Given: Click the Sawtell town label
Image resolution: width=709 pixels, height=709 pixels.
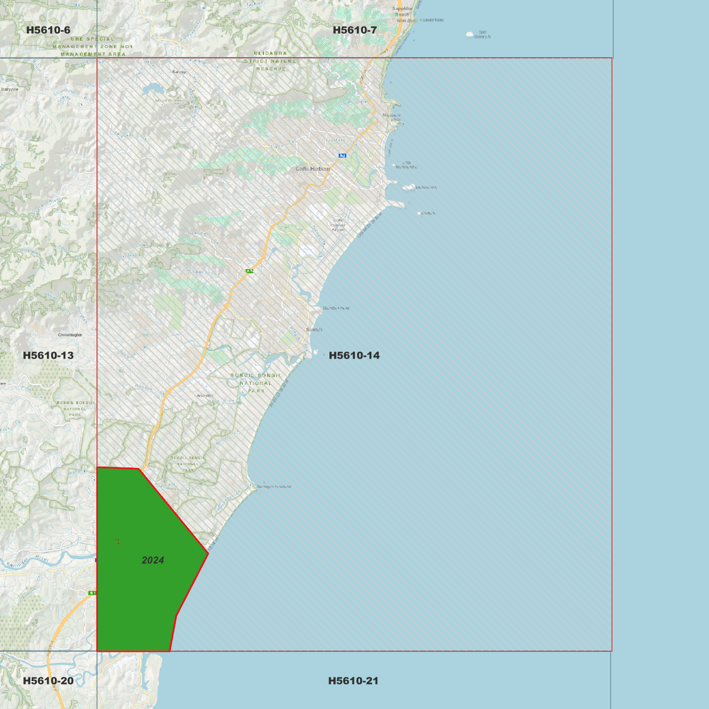Looking at the screenshot, I should tap(314, 330).
